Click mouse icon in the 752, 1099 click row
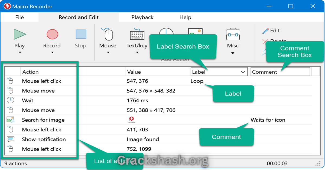This screenshot has width=325, height=170. pos(10,149)
